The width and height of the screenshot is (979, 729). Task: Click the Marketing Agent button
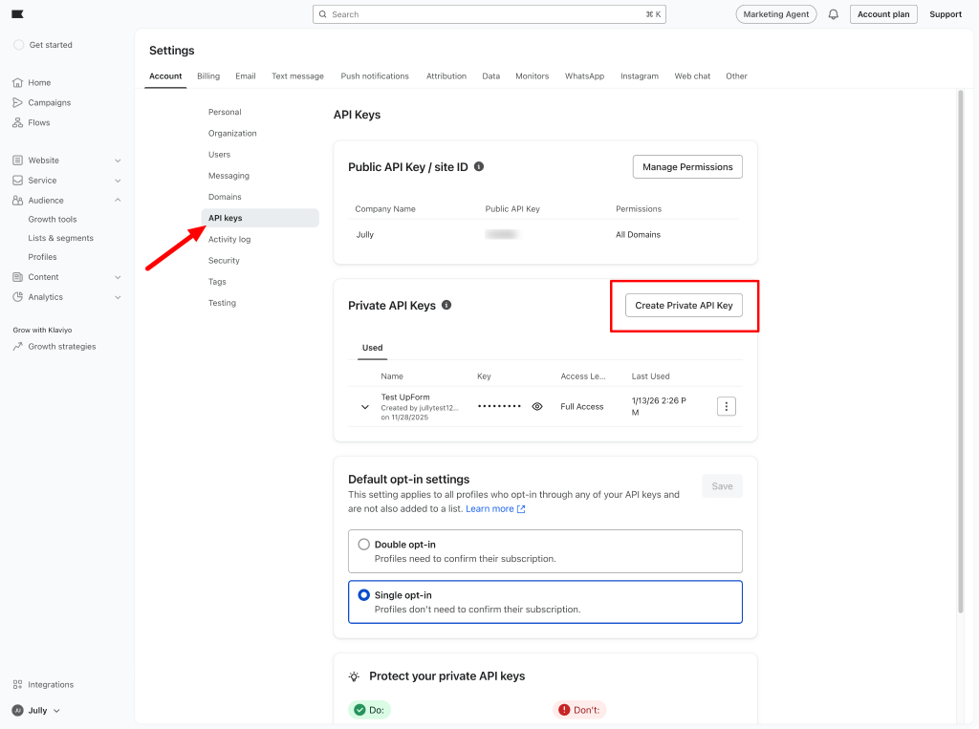[x=776, y=14]
